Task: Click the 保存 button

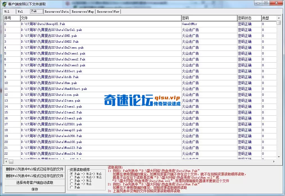Action: click(x=34, y=189)
